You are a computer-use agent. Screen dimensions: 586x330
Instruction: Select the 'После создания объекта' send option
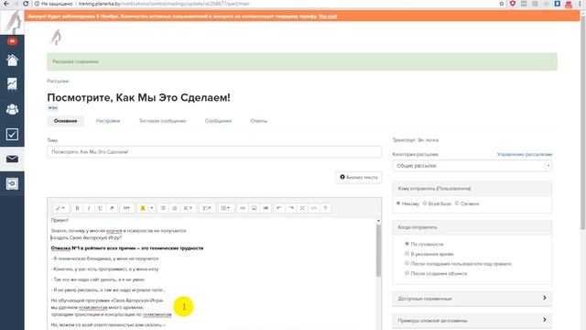click(x=407, y=273)
